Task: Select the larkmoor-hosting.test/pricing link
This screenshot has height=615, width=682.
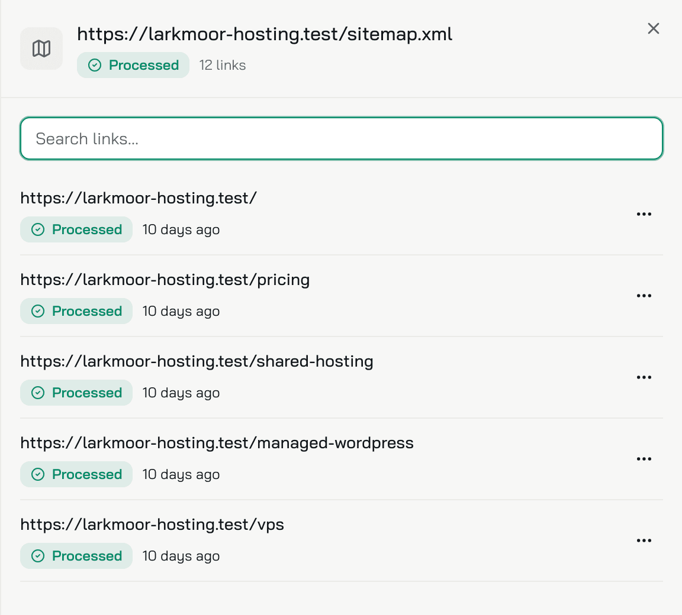Action: pos(165,280)
